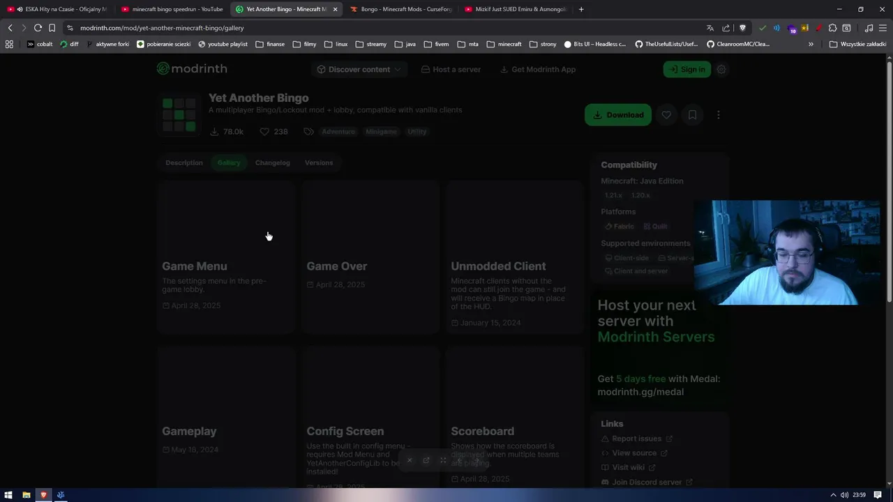Viewport: 893px width, 502px height.
Task: Click the Modrinth logo
Action: click(x=192, y=68)
